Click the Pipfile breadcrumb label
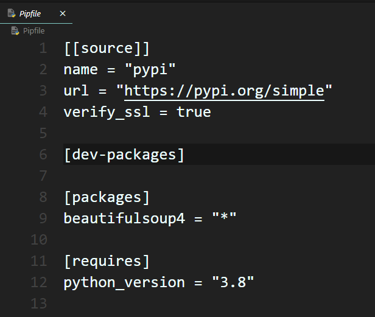375x317 pixels. tap(33, 30)
